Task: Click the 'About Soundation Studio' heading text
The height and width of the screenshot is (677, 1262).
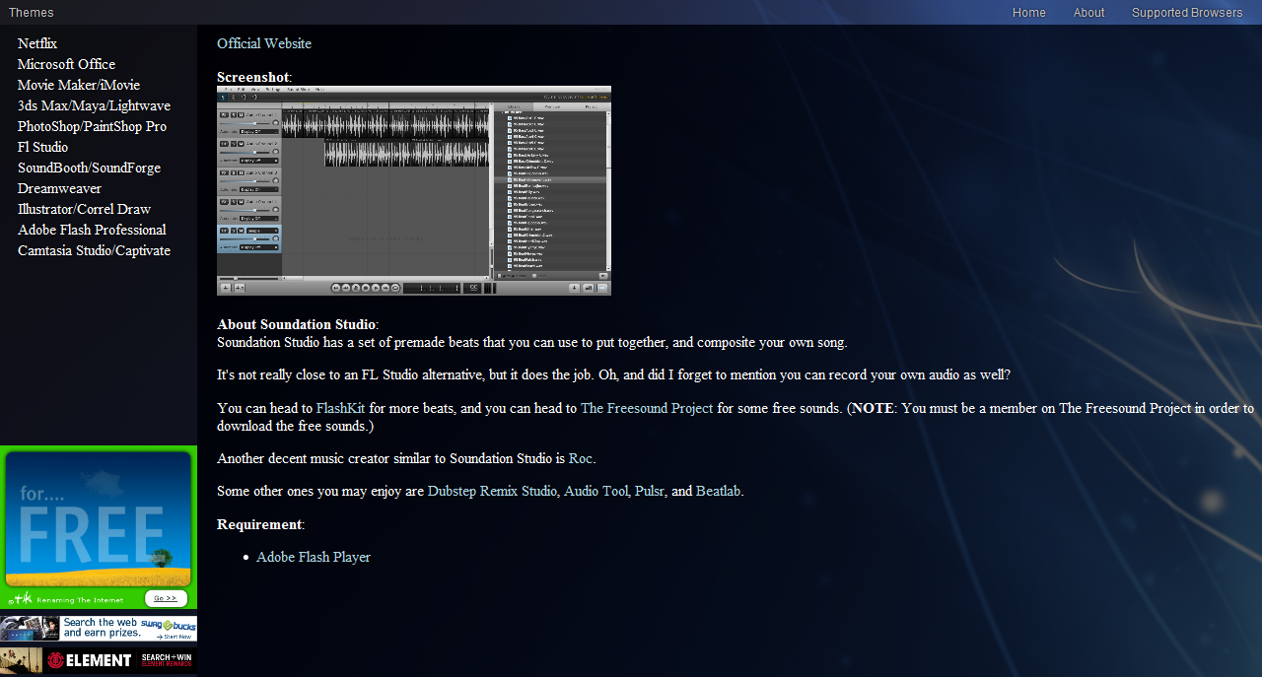Action: [x=296, y=324]
